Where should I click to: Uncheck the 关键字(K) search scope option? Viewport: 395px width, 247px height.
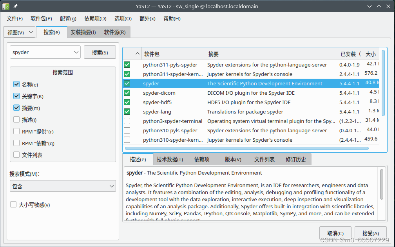coord(16,96)
